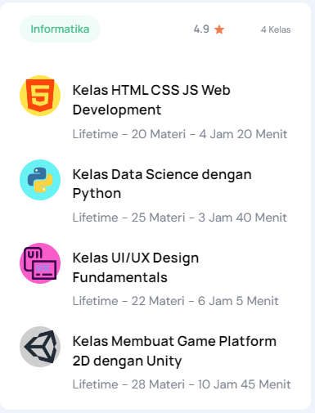This screenshot has height=413, width=315.
Task: Open Kelas HTML CSS JS Web Development
Action: tap(151, 100)
